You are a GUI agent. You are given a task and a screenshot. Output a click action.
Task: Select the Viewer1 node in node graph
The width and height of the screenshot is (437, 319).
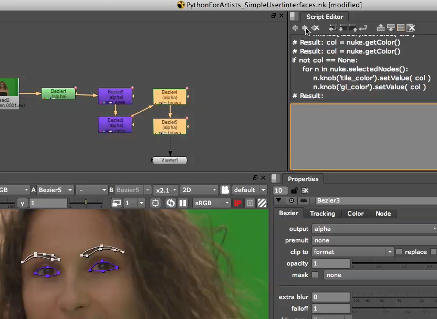click(169, 160)
